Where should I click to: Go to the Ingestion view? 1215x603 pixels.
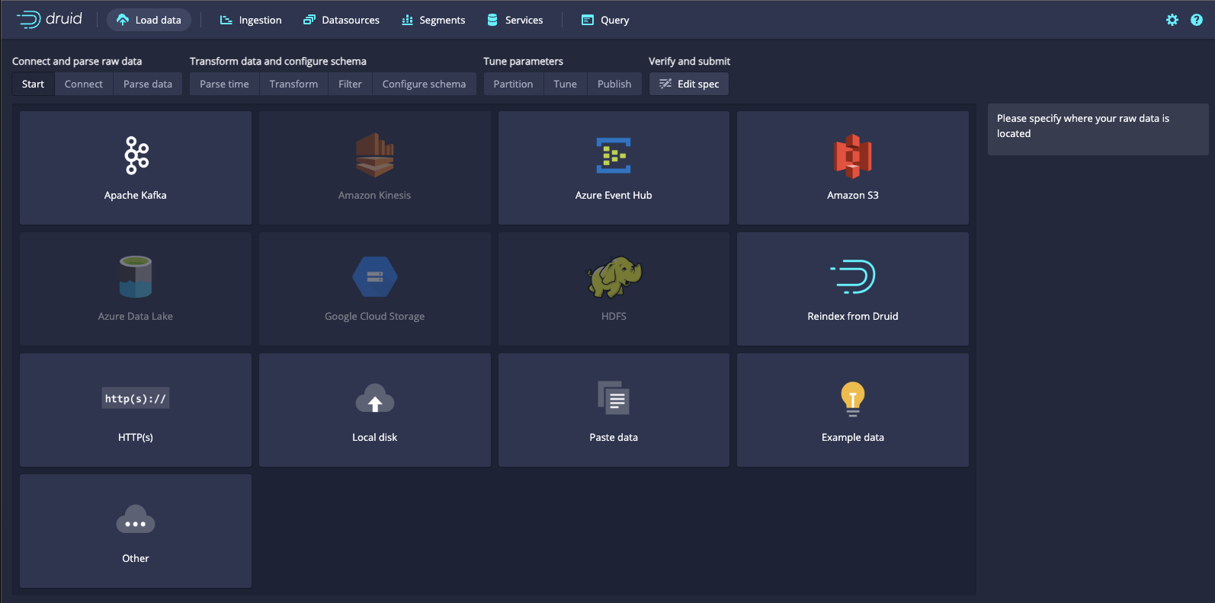[x=251, y=20]
